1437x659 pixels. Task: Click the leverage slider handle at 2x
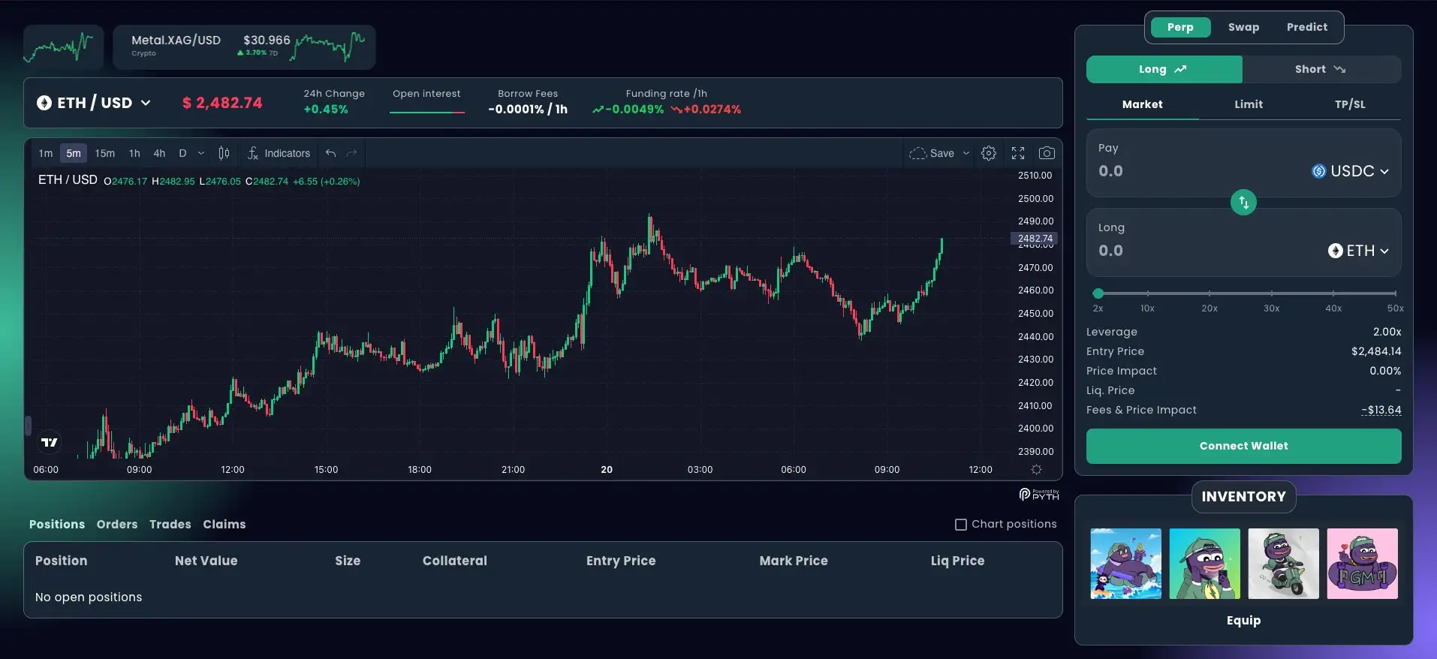(1098, 293)
